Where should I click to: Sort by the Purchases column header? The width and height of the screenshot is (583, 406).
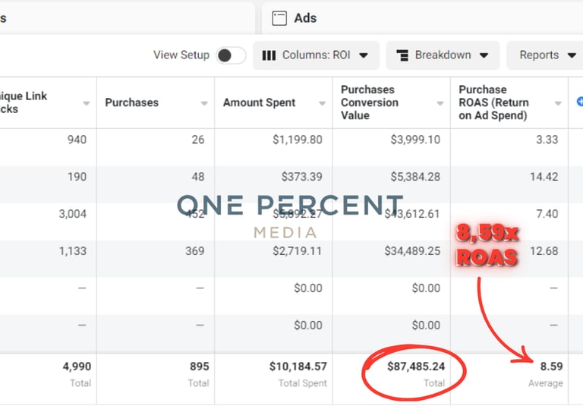132,102
